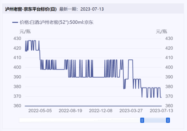This screenshot has width=187, height=131.
Task: Click the right 元/瓶 axis unit label
Action: coord(161,31)
